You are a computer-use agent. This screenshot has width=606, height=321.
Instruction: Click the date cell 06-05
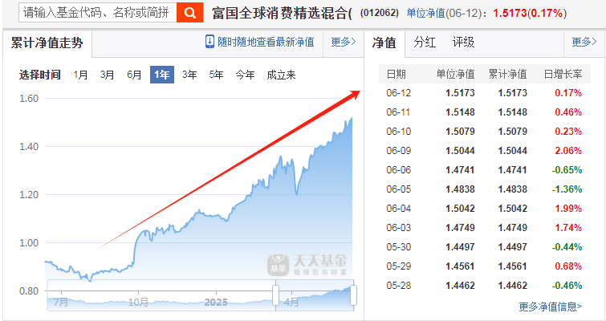click(x=398, y=189)
